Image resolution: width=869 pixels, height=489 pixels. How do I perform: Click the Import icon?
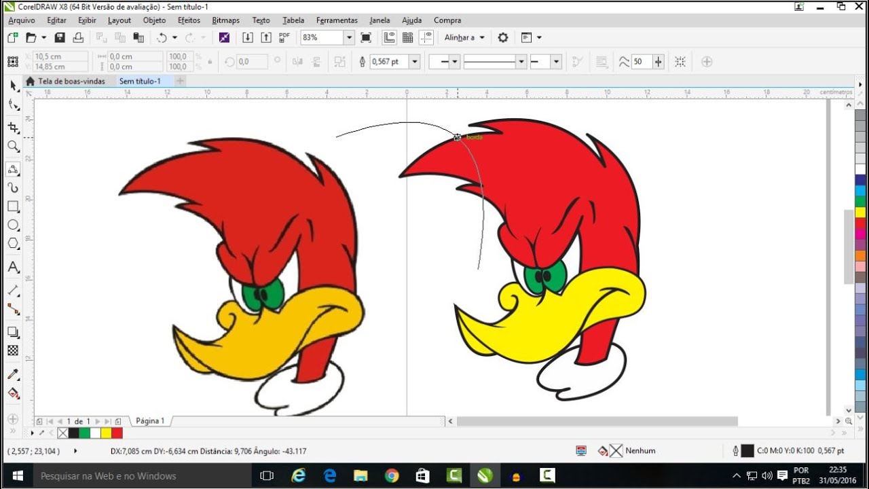[248, 38]
